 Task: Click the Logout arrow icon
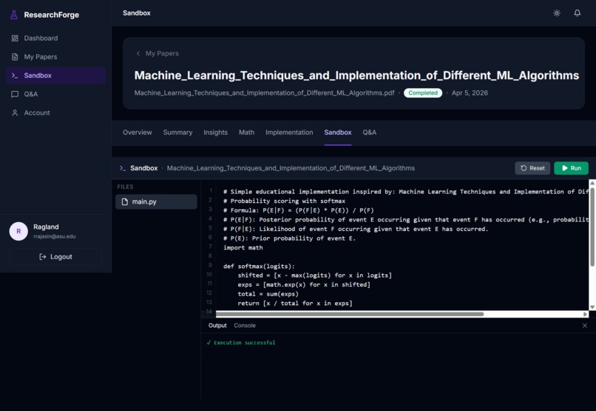click(43, 257)
